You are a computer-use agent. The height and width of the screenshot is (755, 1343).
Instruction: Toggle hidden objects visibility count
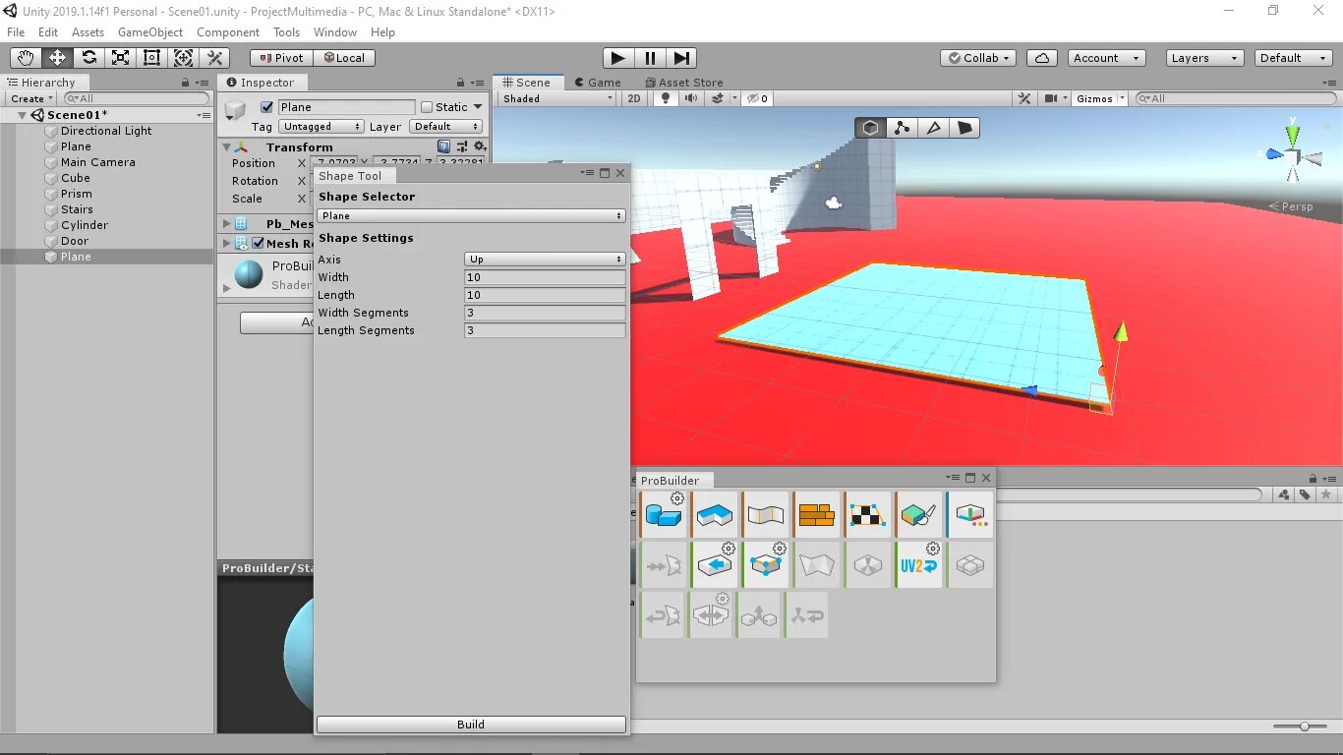758,98
